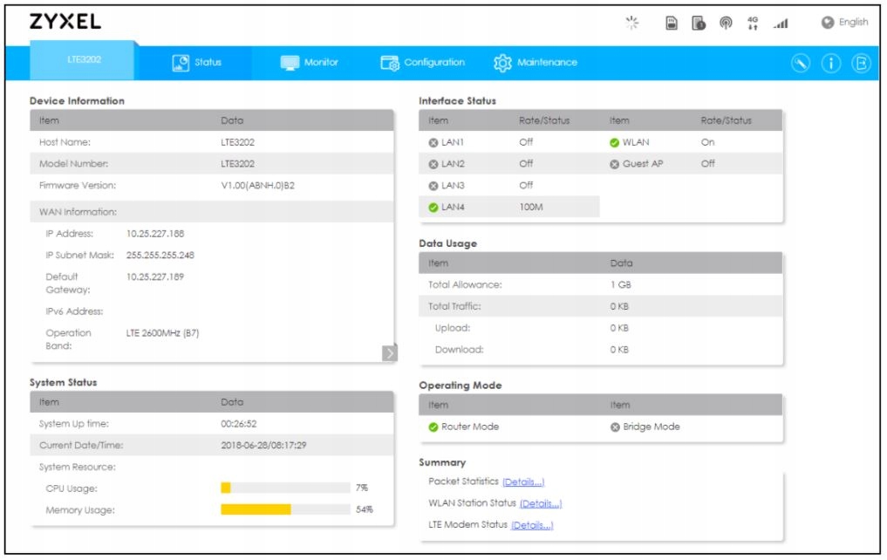Switch to the Monitor tab

click(310, 63)
